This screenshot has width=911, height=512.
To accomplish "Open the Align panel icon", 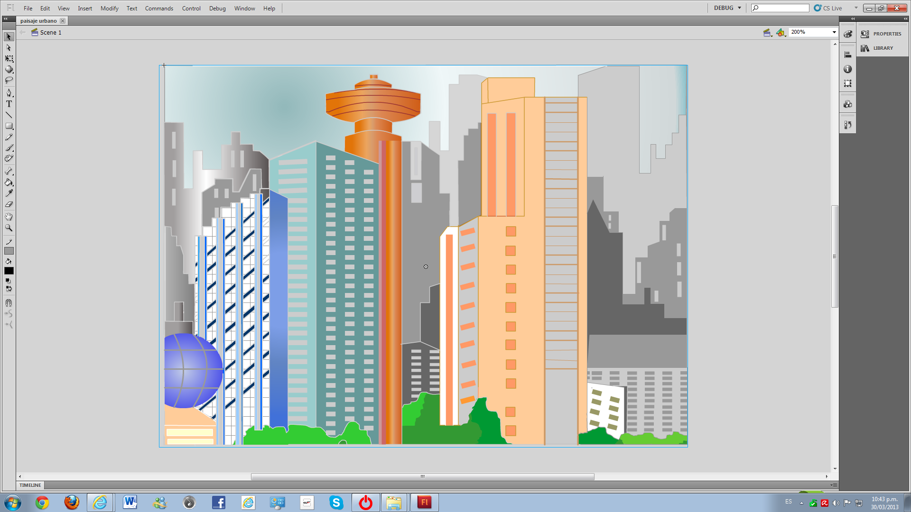I will click(847, 55).
